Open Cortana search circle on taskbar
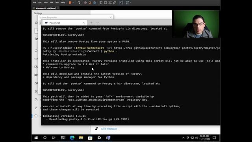252x142 pixels. click(45, 138)
